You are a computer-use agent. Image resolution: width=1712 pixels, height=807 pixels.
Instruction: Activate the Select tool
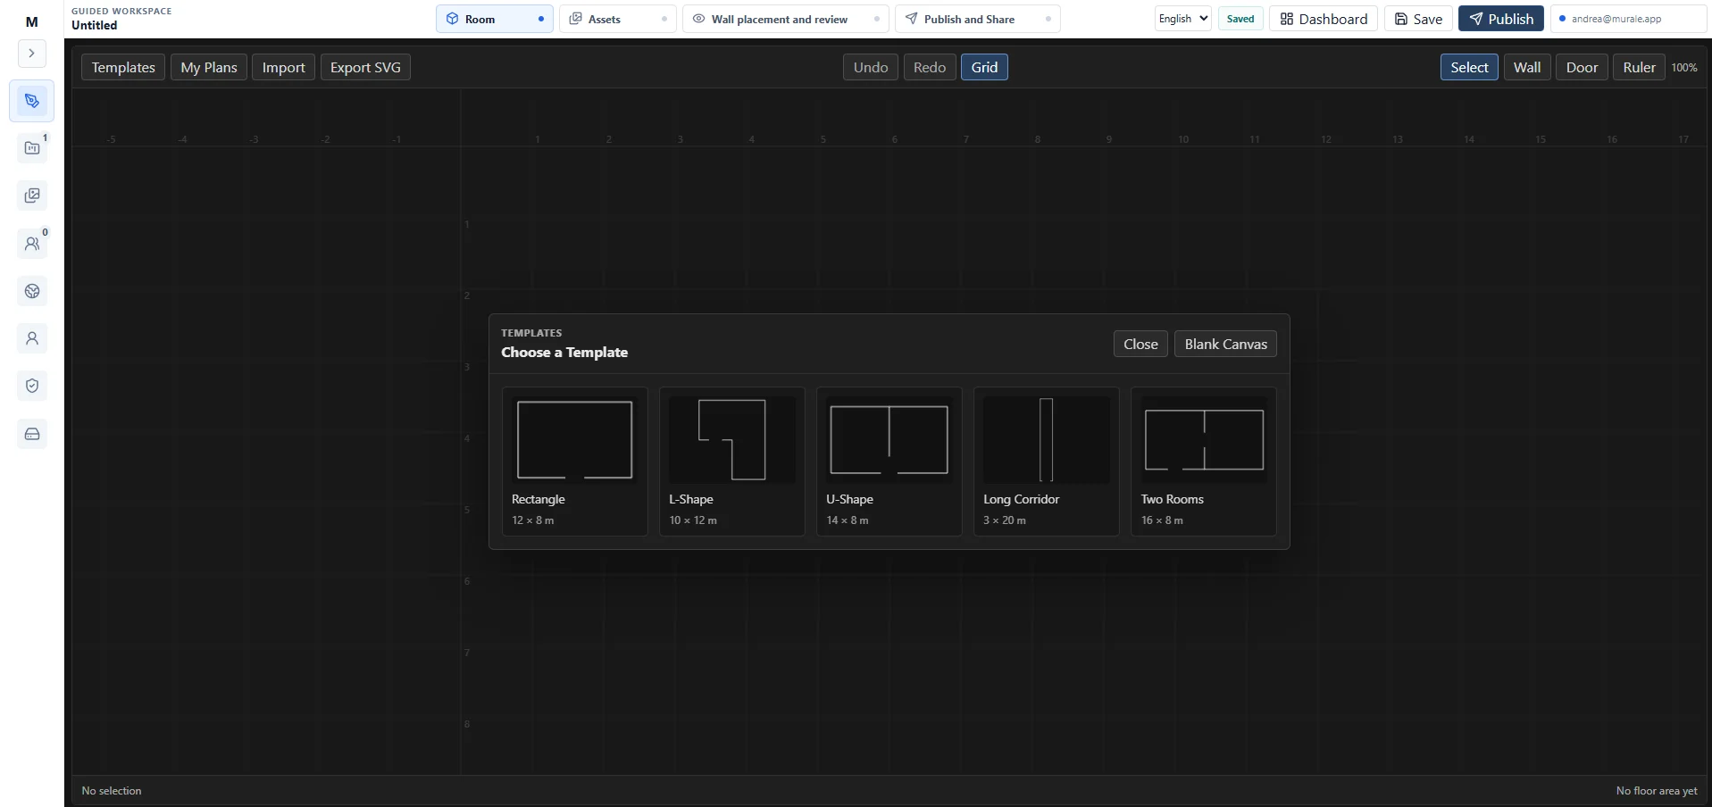(x=1469, y=67)
